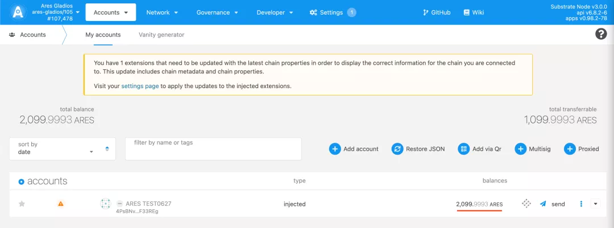Click the Ares Gladios chain logo
614x228 pixels.
tap(18, 12)
